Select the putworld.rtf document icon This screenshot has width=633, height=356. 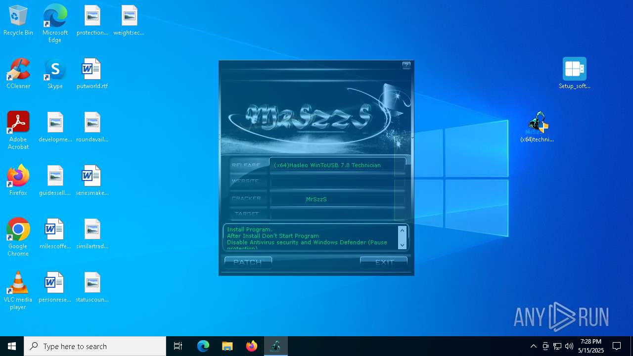click(x=92, y=74)
